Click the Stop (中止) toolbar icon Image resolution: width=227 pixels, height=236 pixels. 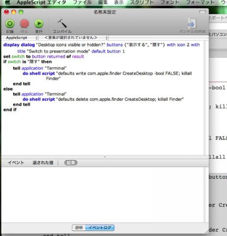[24, 24]
